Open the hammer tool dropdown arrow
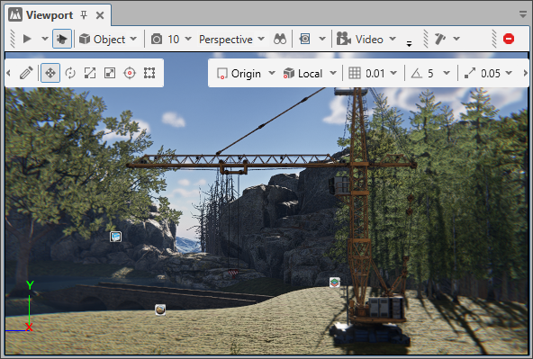 (456, 39)
